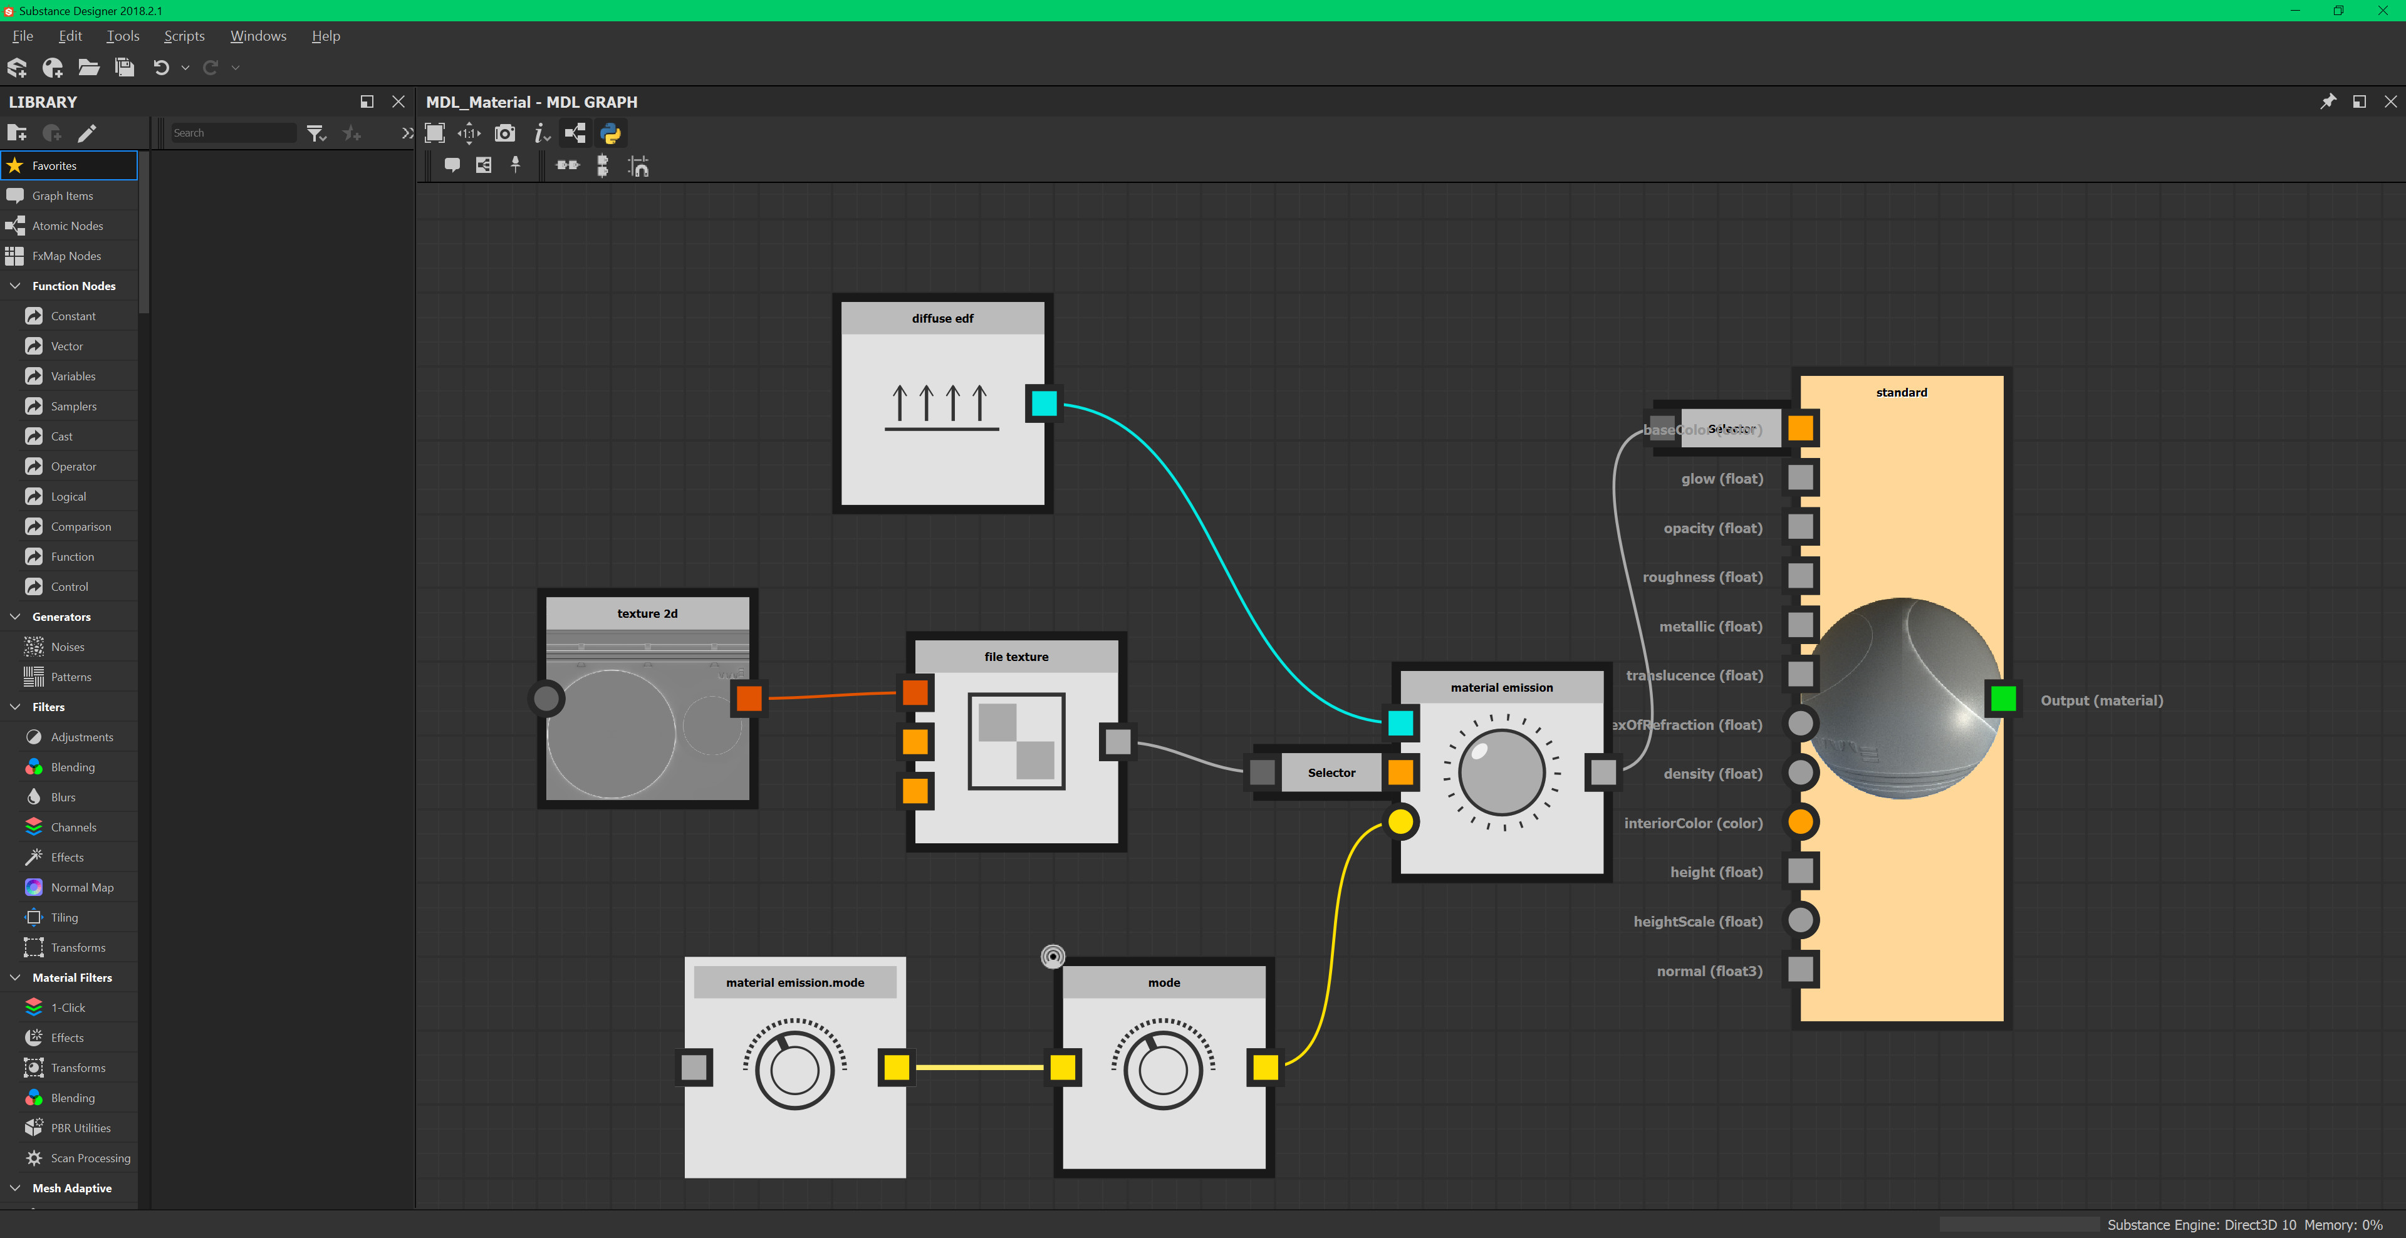Click the library edit pencil icon
The width and height of the screenshot is (2406, 1238).
(87, 133)
